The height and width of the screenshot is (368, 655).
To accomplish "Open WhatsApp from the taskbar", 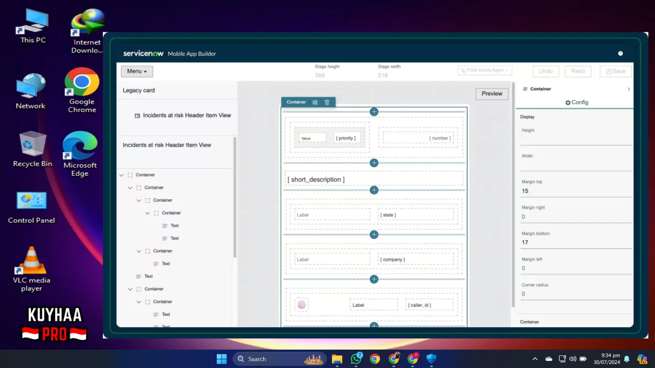I will [356, 359].
